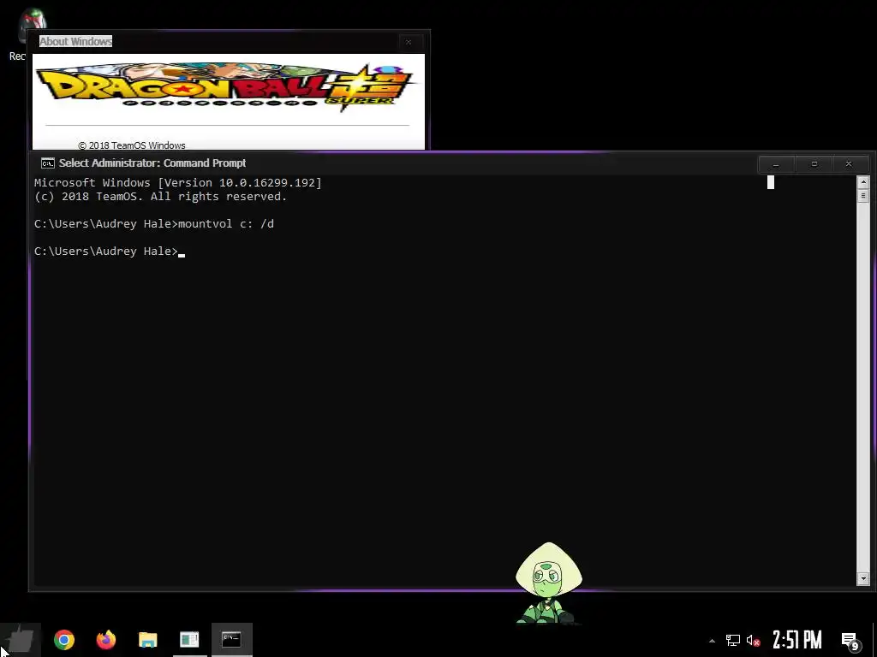Click the '© 2018 TeamOS Windows' text
Image resolution: width=877 pixels, height=657 pixels.
point(131,145)
